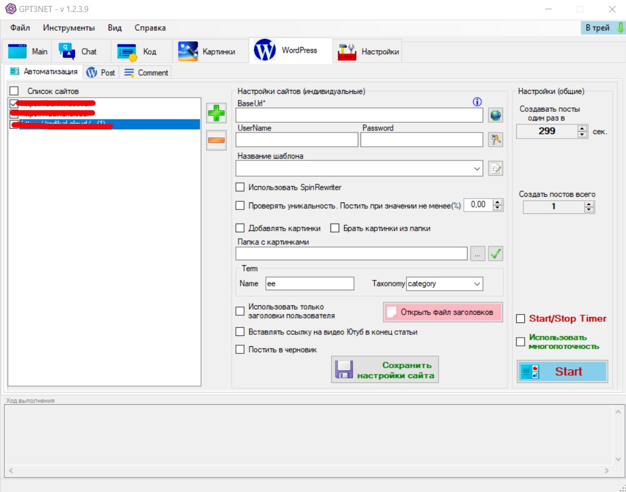Click the log panel scroll-right arrow
This screenshot has height=492, width=626.
coord(607,471)
